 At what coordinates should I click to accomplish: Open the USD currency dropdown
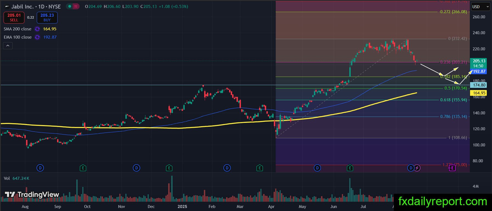tap(480, 7)
